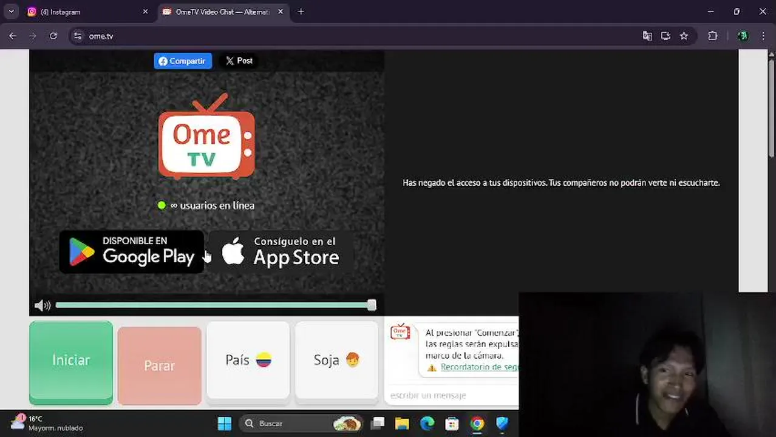Image resolution: width=776 pixels, height=437 pixels.
Task: Go forward to the next page
Action: (33, 36)
